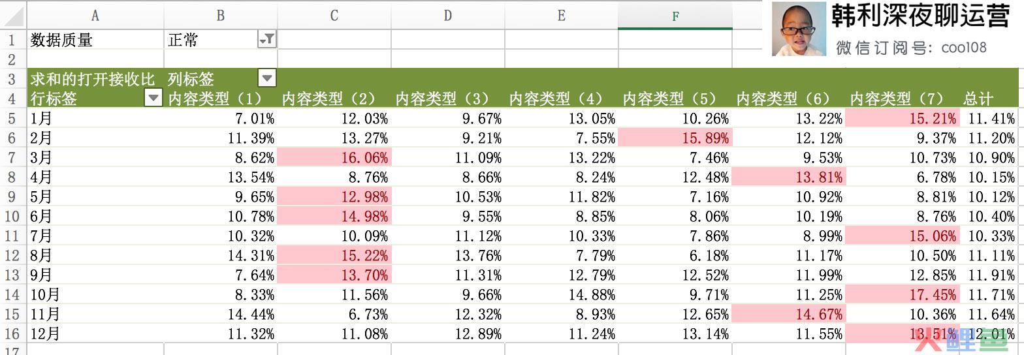This screenshot has height=355, width=1024.
Task: Select cell showing 17.45% for 10月
Action: (901, 295)
